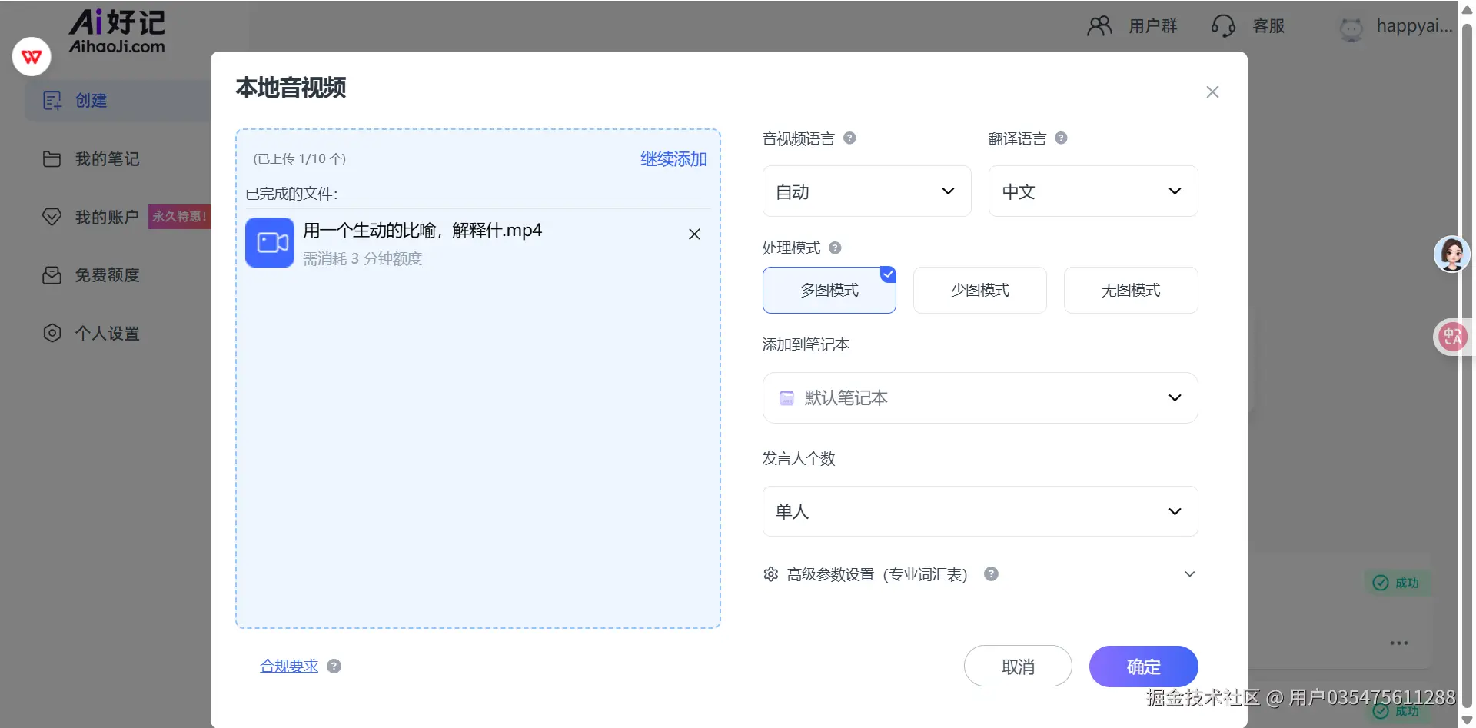Click the floating translate icon
Screen dimensions: 1476x728
pos(1452,337)
